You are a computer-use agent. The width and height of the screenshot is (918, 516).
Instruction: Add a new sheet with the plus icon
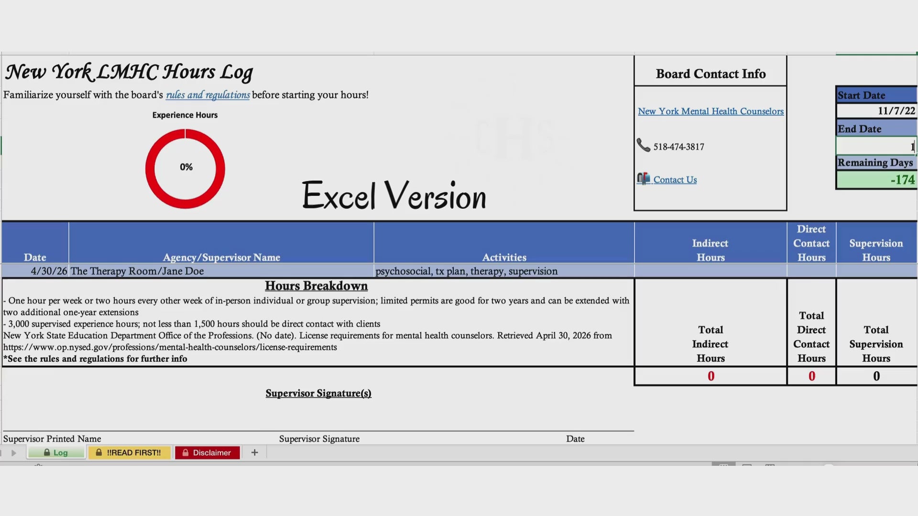click(x=254, y=452)
